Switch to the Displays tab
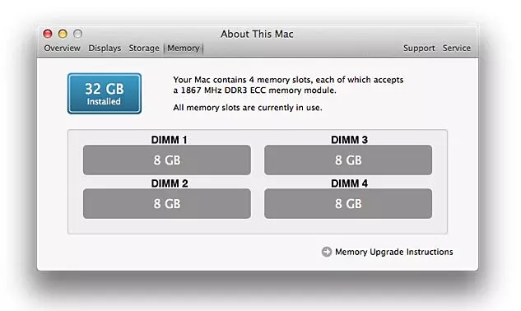The width and height of the screenshot is (521, 311). click(x=105, y=49)
